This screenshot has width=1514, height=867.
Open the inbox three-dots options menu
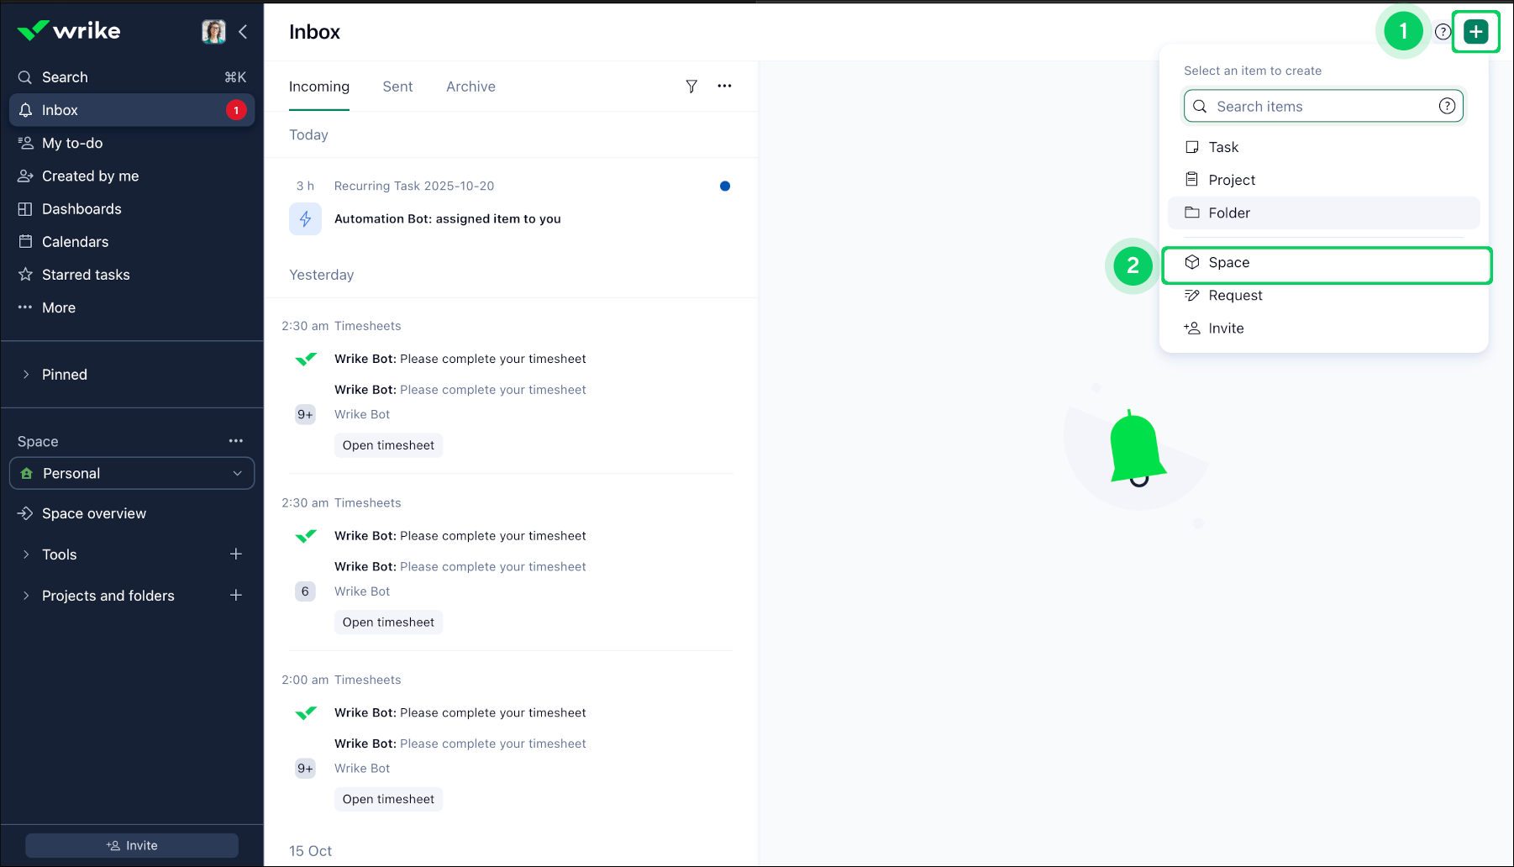pyautogui.click(x=724, y=87)
